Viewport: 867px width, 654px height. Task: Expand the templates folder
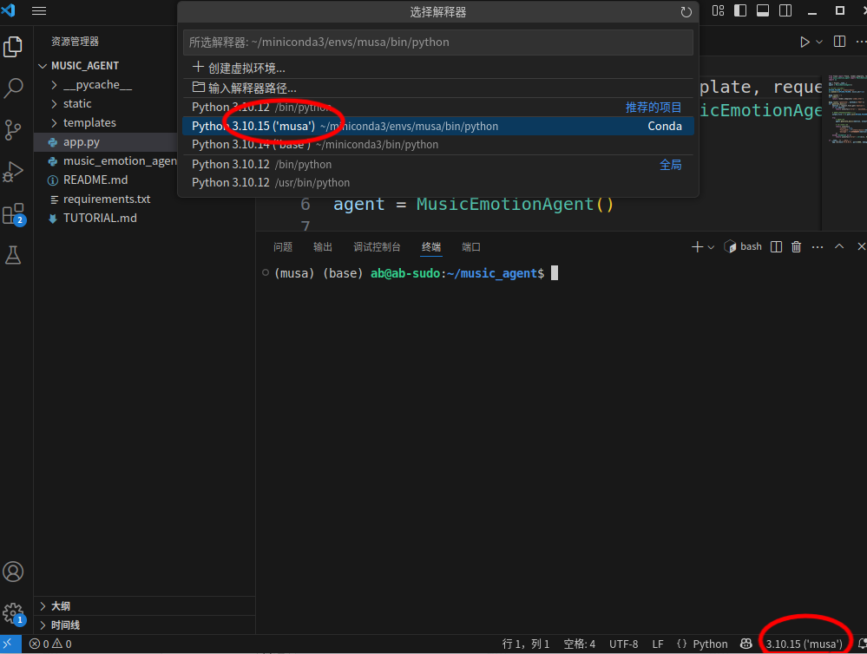click(89, 122)
